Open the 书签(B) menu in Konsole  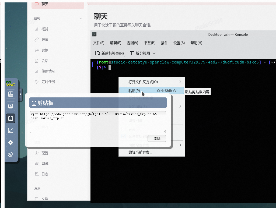(x=150, y=43)
